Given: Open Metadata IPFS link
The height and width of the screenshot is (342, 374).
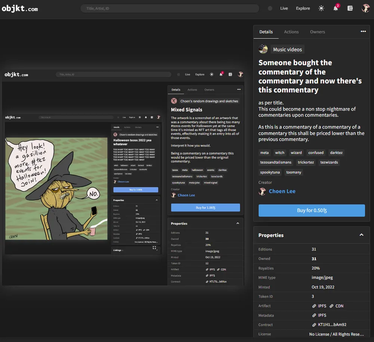Looking at the screenshot, I should click(x=319, y=315).
